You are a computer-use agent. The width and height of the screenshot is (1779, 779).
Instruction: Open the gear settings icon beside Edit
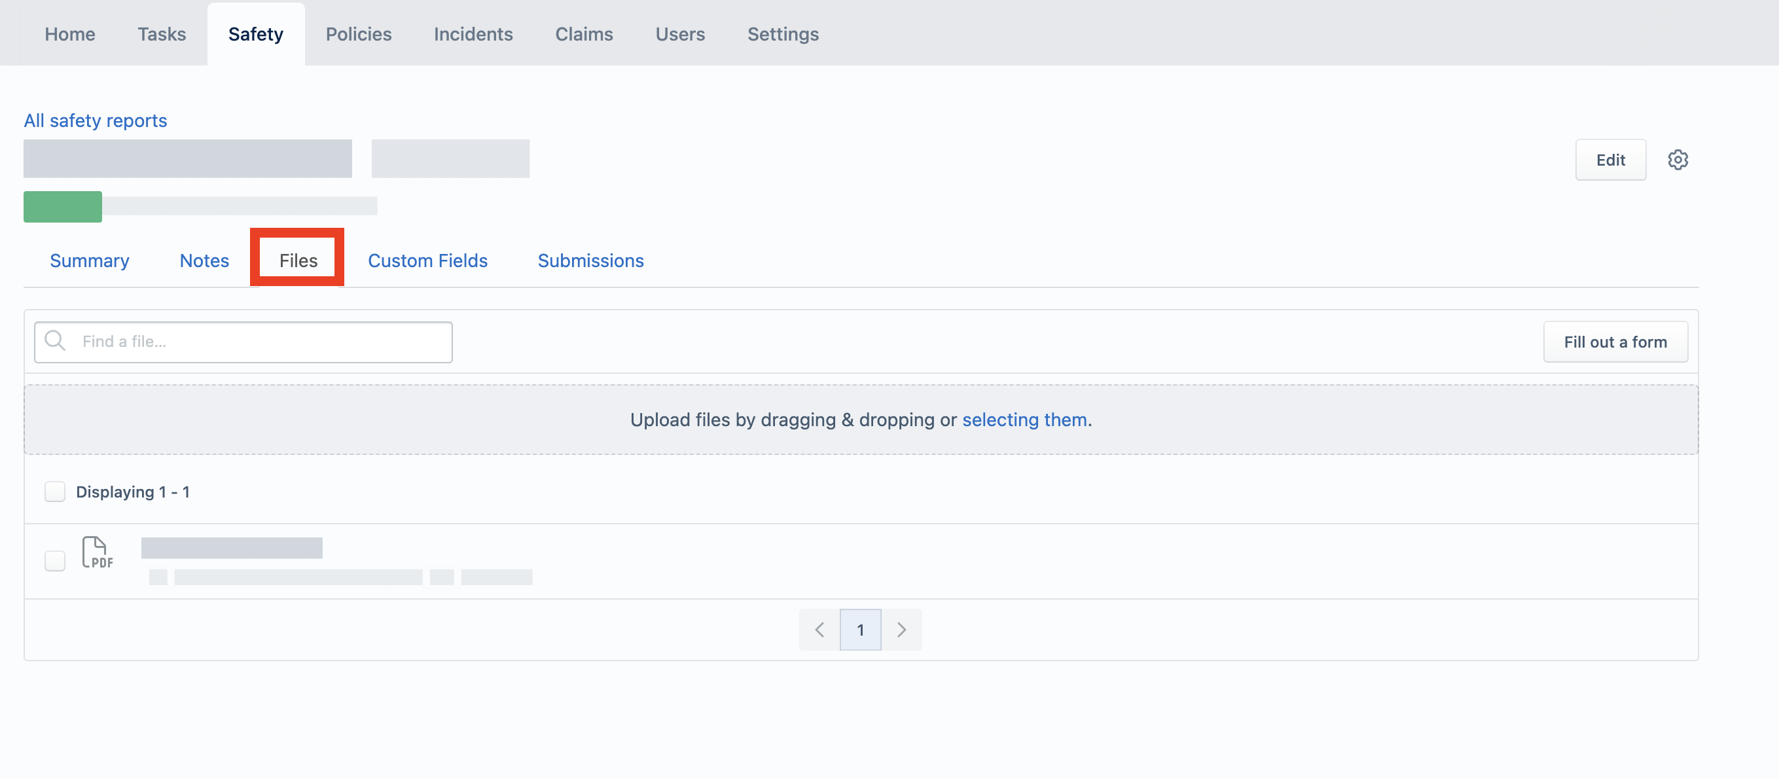point(1678,160)
